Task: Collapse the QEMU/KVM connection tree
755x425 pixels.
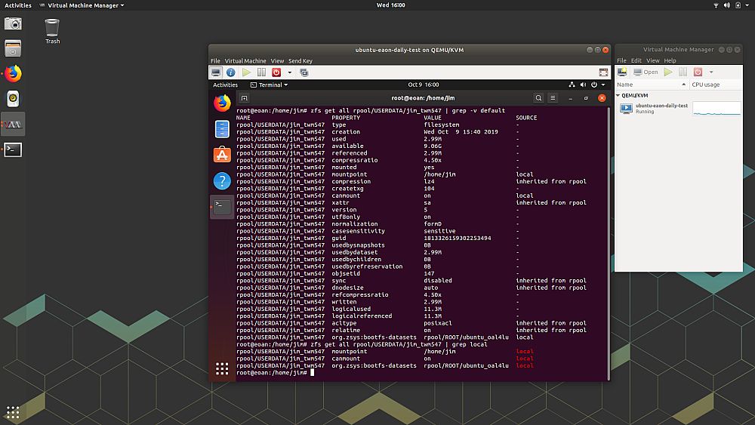Action: point(619,96)
